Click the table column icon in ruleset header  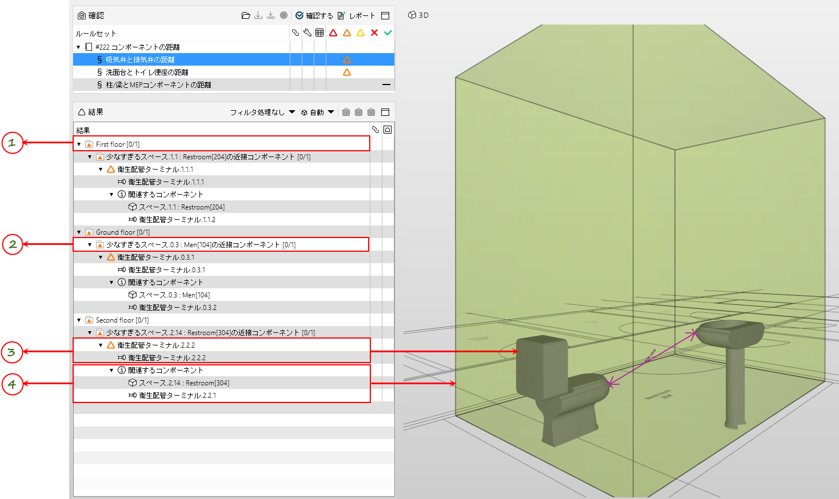coord(319,33)
